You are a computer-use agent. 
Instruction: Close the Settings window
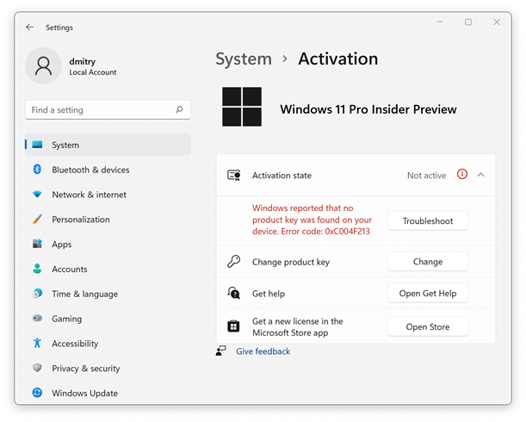497,22
